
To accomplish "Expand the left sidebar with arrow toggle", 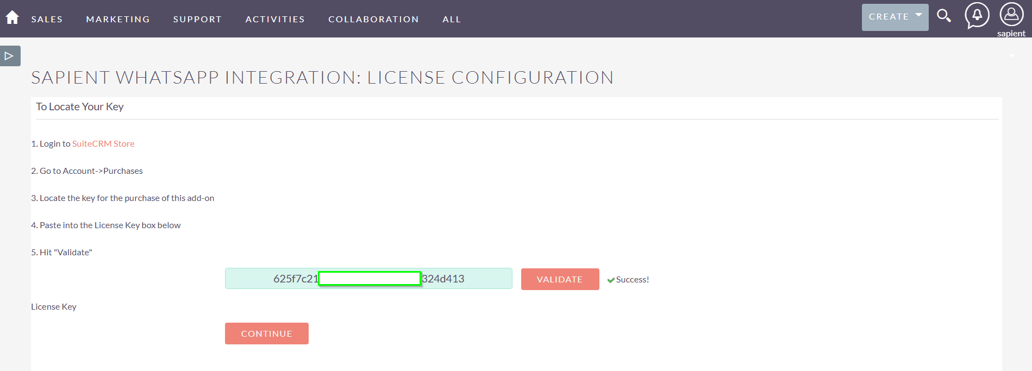I will tap(10, 56).
